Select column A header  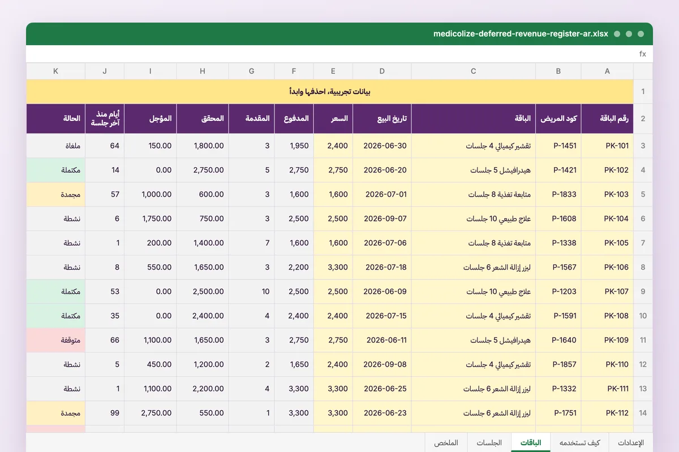pos(607,71)
